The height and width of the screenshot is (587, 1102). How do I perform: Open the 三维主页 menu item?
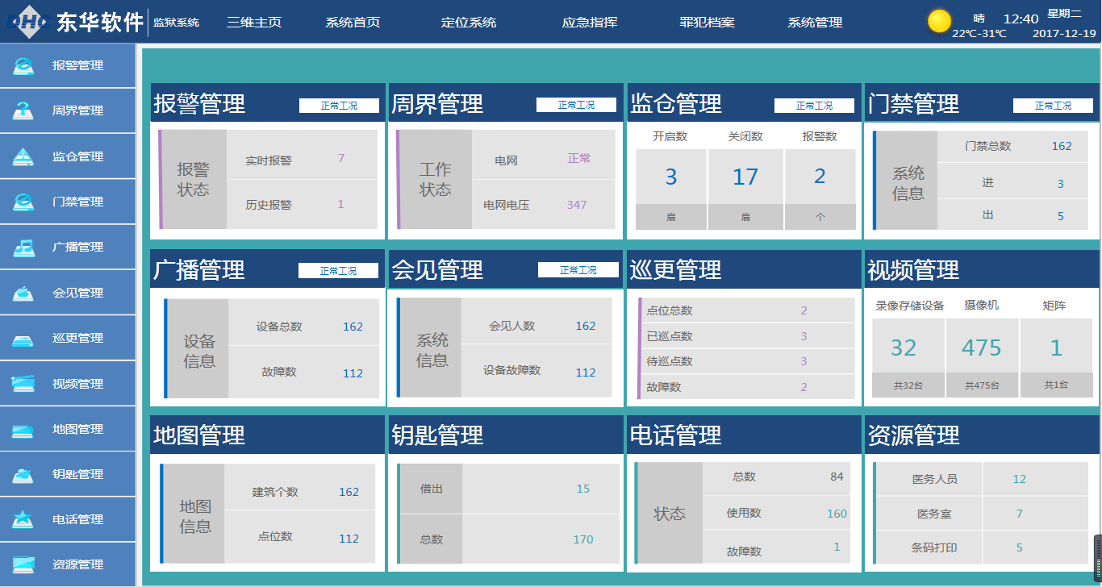254,23
